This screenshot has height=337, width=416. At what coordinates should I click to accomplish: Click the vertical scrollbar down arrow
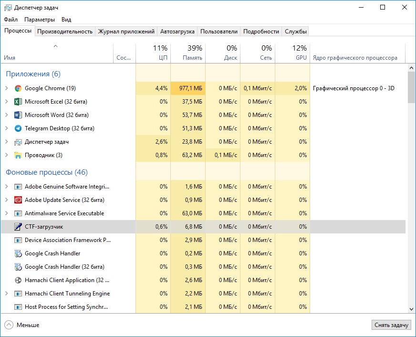411,309
